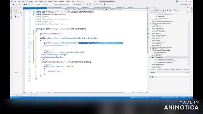Click the Categorized icon in Properties panel
This screenshot has width=203, height=114.
tap(151, 77)
